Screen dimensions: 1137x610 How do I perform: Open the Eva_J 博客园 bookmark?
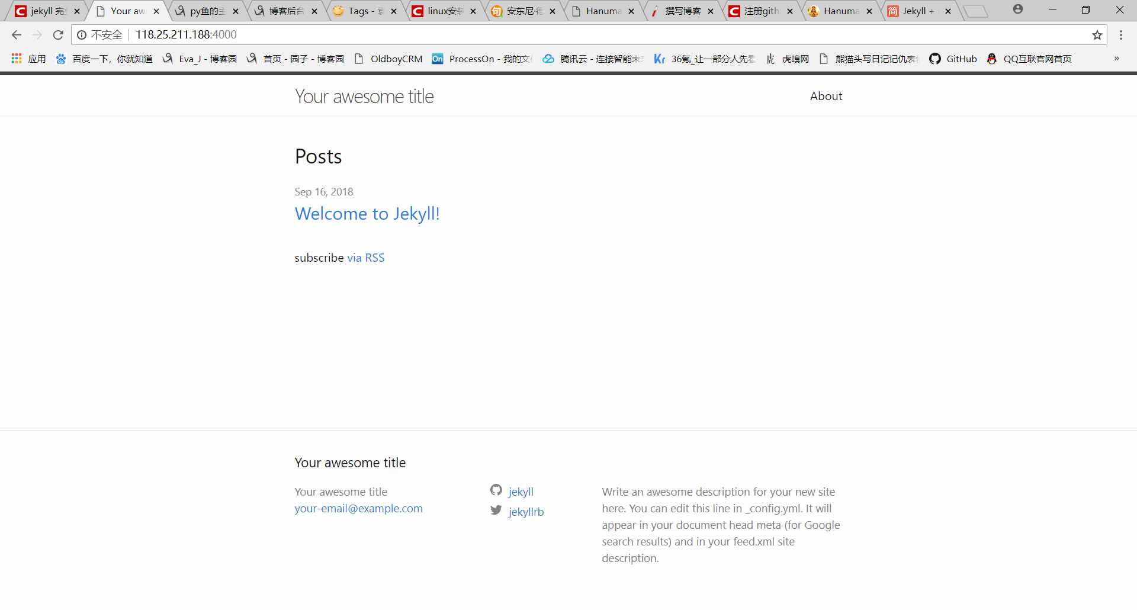pos(200,59)
